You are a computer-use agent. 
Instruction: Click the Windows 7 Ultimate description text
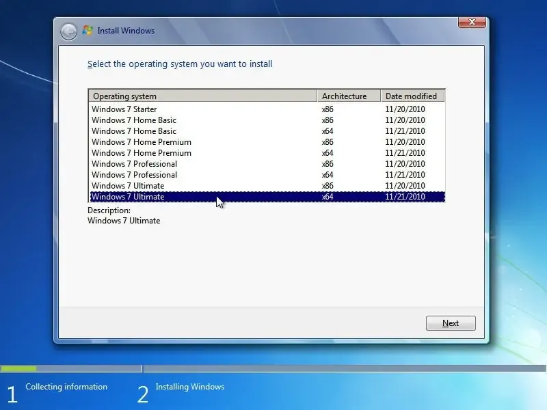pyautogui.click(x=124, y=221)
